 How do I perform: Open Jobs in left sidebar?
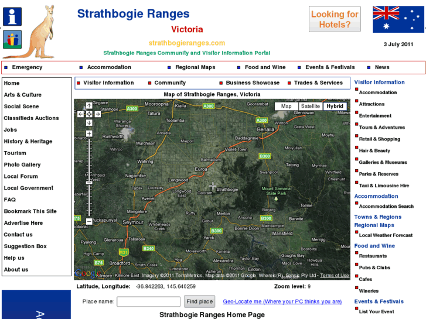(11, 130)
